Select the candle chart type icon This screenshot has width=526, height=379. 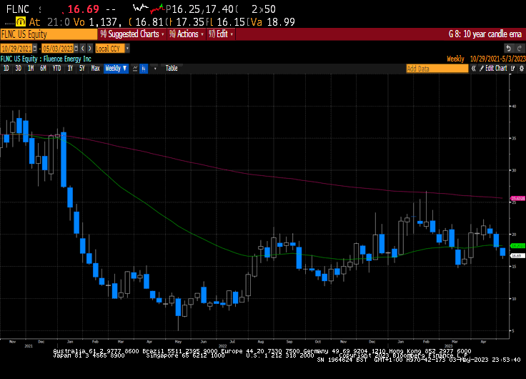(x=144, y=69)
